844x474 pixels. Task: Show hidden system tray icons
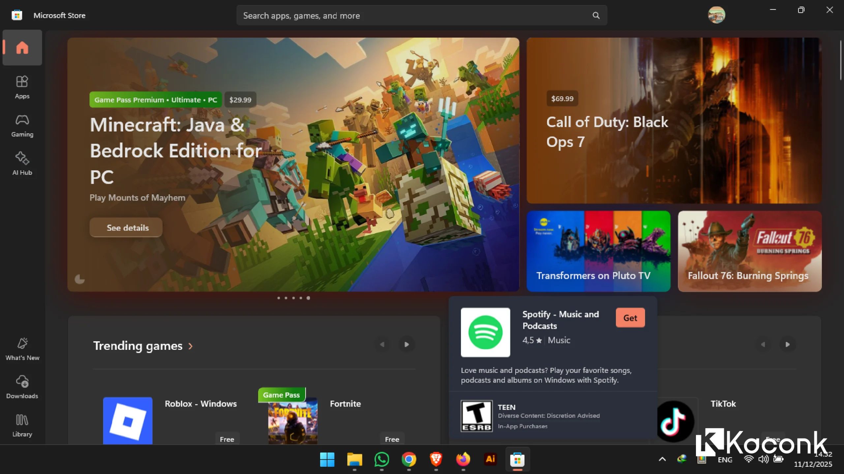pyautogui.click(x=662, y=459)
